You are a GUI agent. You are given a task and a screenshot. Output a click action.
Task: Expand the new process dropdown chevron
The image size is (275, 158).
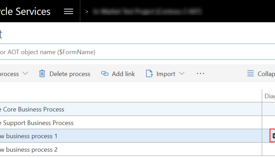(25, 74)
